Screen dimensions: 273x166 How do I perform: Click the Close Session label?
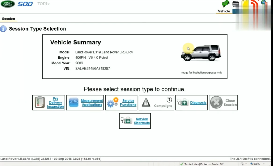tap(230, 103)
